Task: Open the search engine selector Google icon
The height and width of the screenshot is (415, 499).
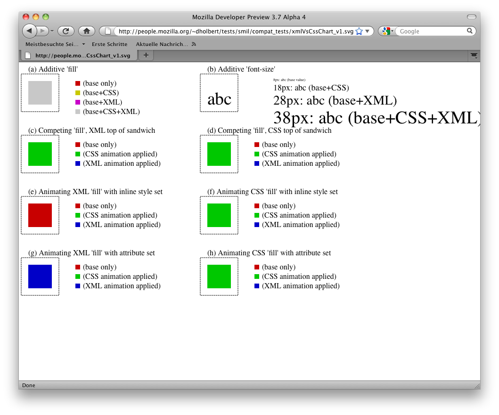Action: point(388,31)
